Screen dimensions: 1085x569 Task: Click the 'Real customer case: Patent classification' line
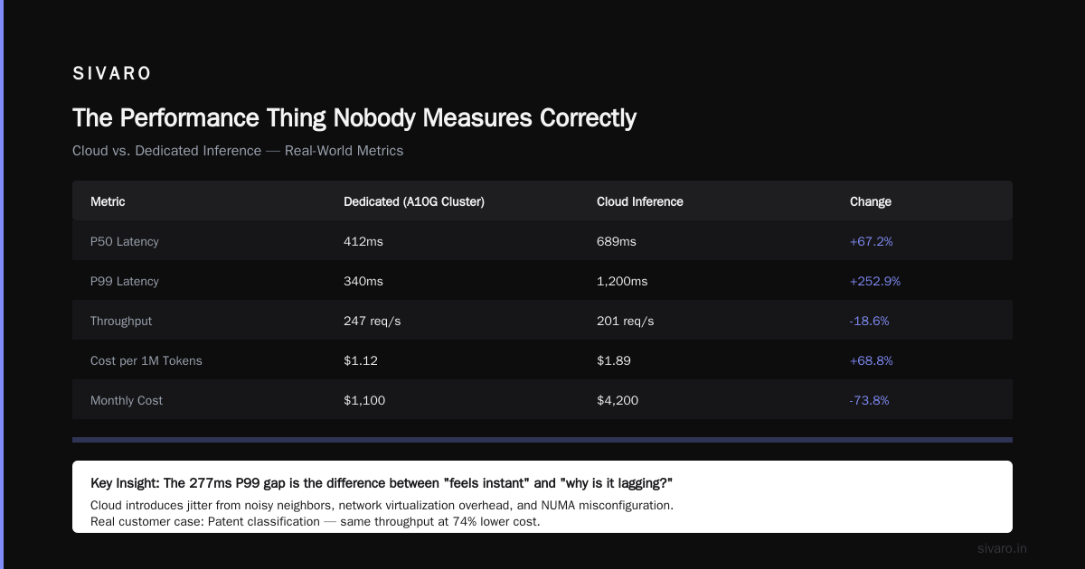pos(316,521)
